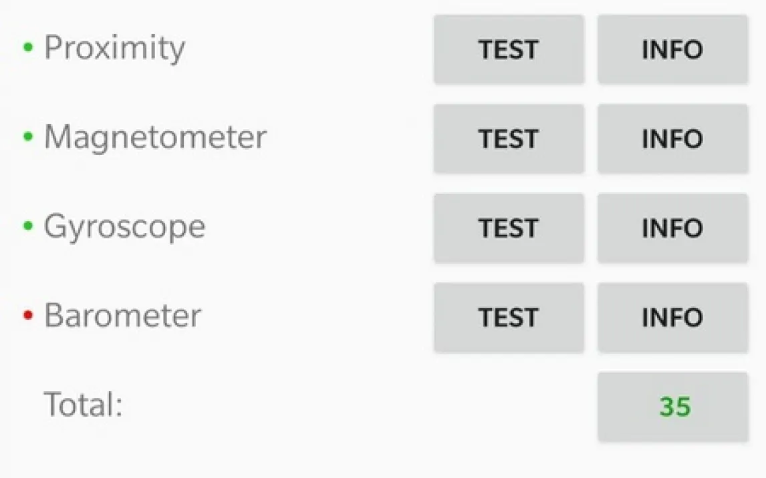The height and width of the screenshot is (478, 766).
Task: Click the green 35 total count box
Action: pos(672,407)
